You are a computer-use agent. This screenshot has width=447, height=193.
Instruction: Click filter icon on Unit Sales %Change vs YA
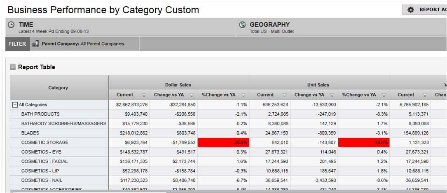pos(384,95)
